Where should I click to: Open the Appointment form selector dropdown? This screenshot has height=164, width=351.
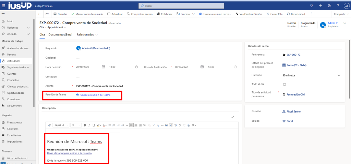tap(57, 27)
